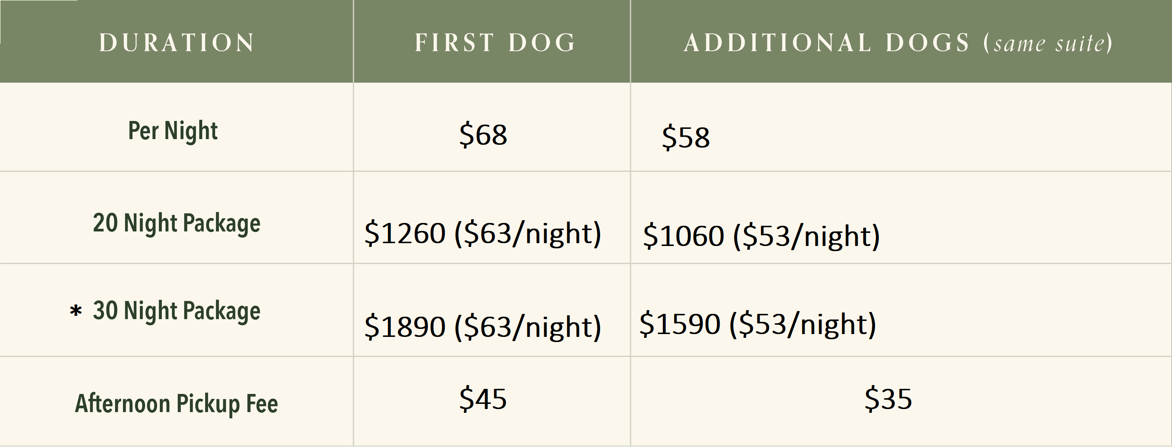The width and height of the screenshot is (1172, 447).
Task: Click the word Package in the 20 Night row
Action: pos(221,223)
